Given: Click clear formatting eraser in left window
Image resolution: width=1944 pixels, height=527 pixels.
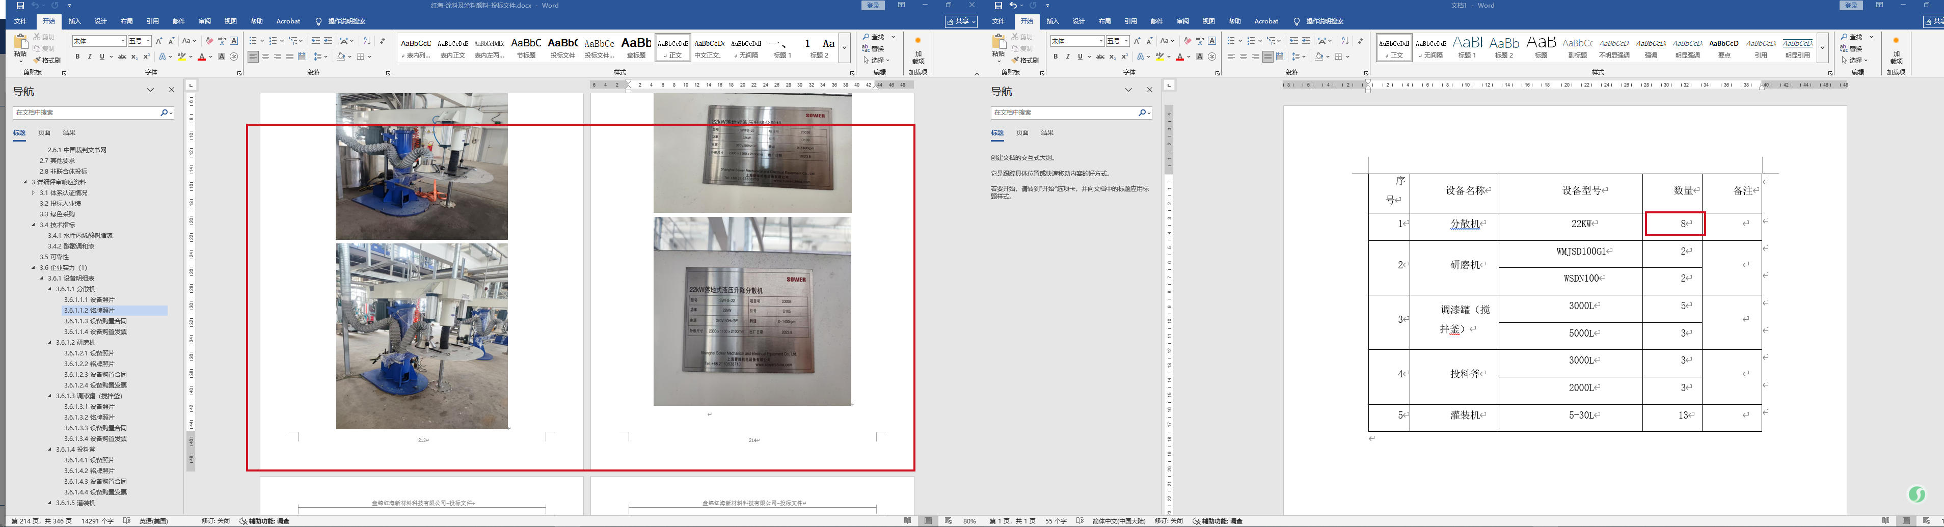Looking at the screenshot, I should point(209,41).
